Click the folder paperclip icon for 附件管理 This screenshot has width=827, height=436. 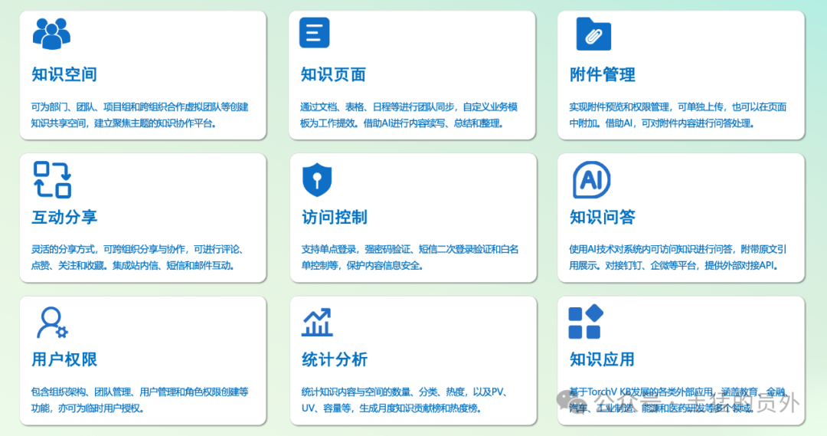(593, 34)
